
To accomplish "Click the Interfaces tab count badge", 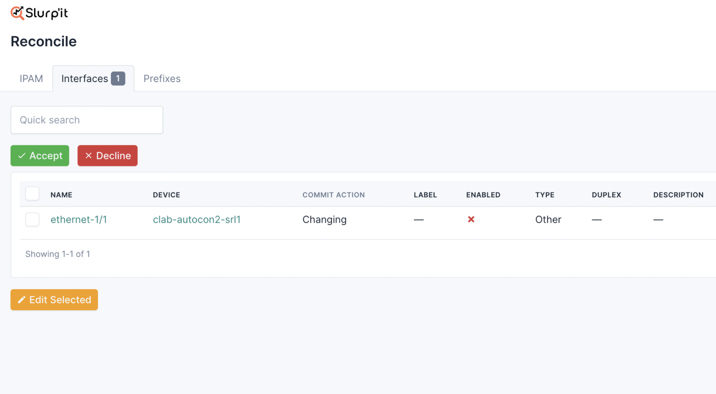I will tap(118, 78).
